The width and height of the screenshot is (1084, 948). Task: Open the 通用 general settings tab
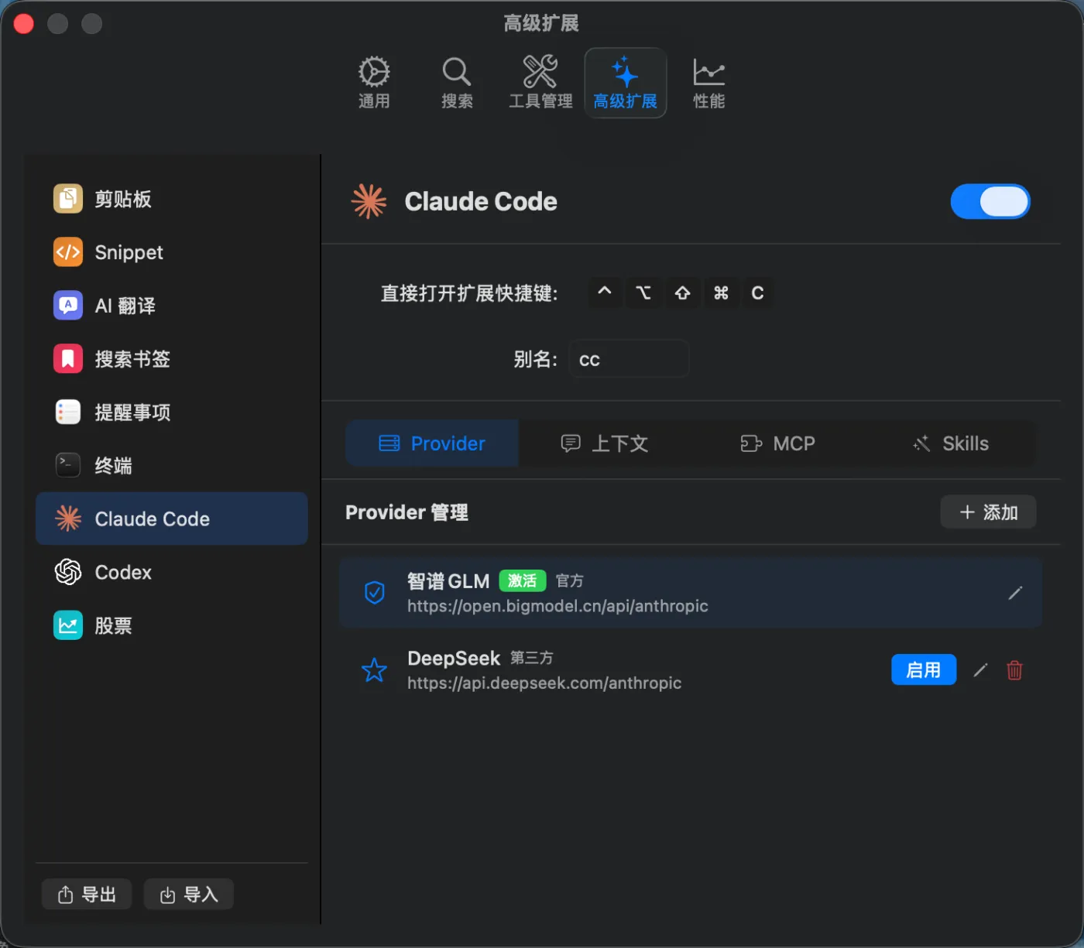(374, 83)
